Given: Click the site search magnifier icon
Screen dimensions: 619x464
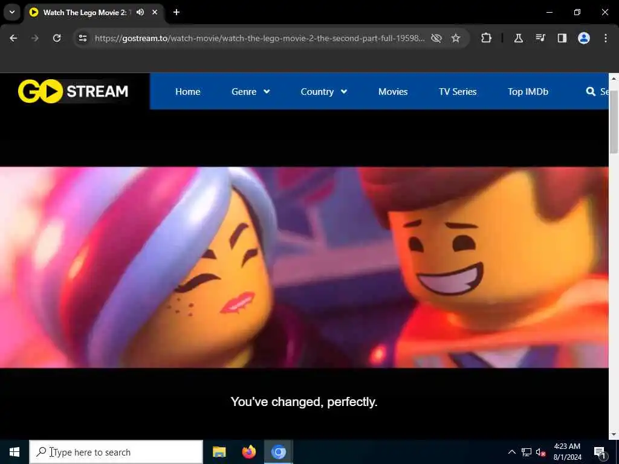Looking at the screenshot, I should tap(591, 92).
